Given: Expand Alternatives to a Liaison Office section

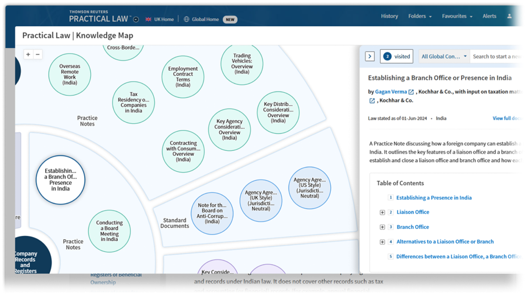Looking at the screenshot, I should 382,242.
